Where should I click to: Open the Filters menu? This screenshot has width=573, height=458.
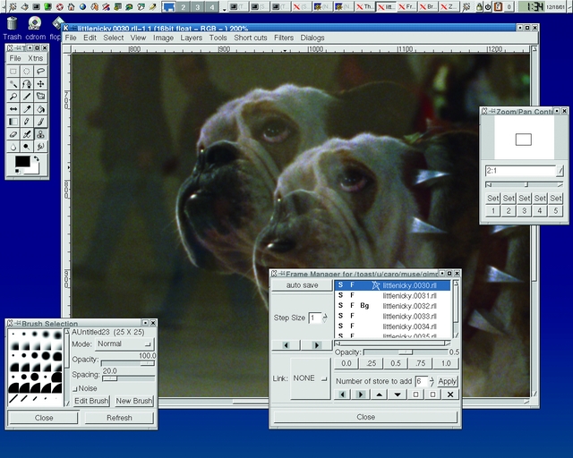click(284, 38)
